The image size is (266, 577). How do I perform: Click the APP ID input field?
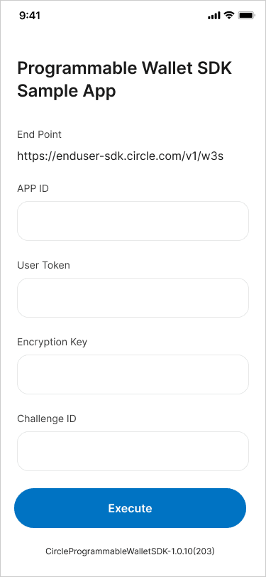(x=133, y=221)
